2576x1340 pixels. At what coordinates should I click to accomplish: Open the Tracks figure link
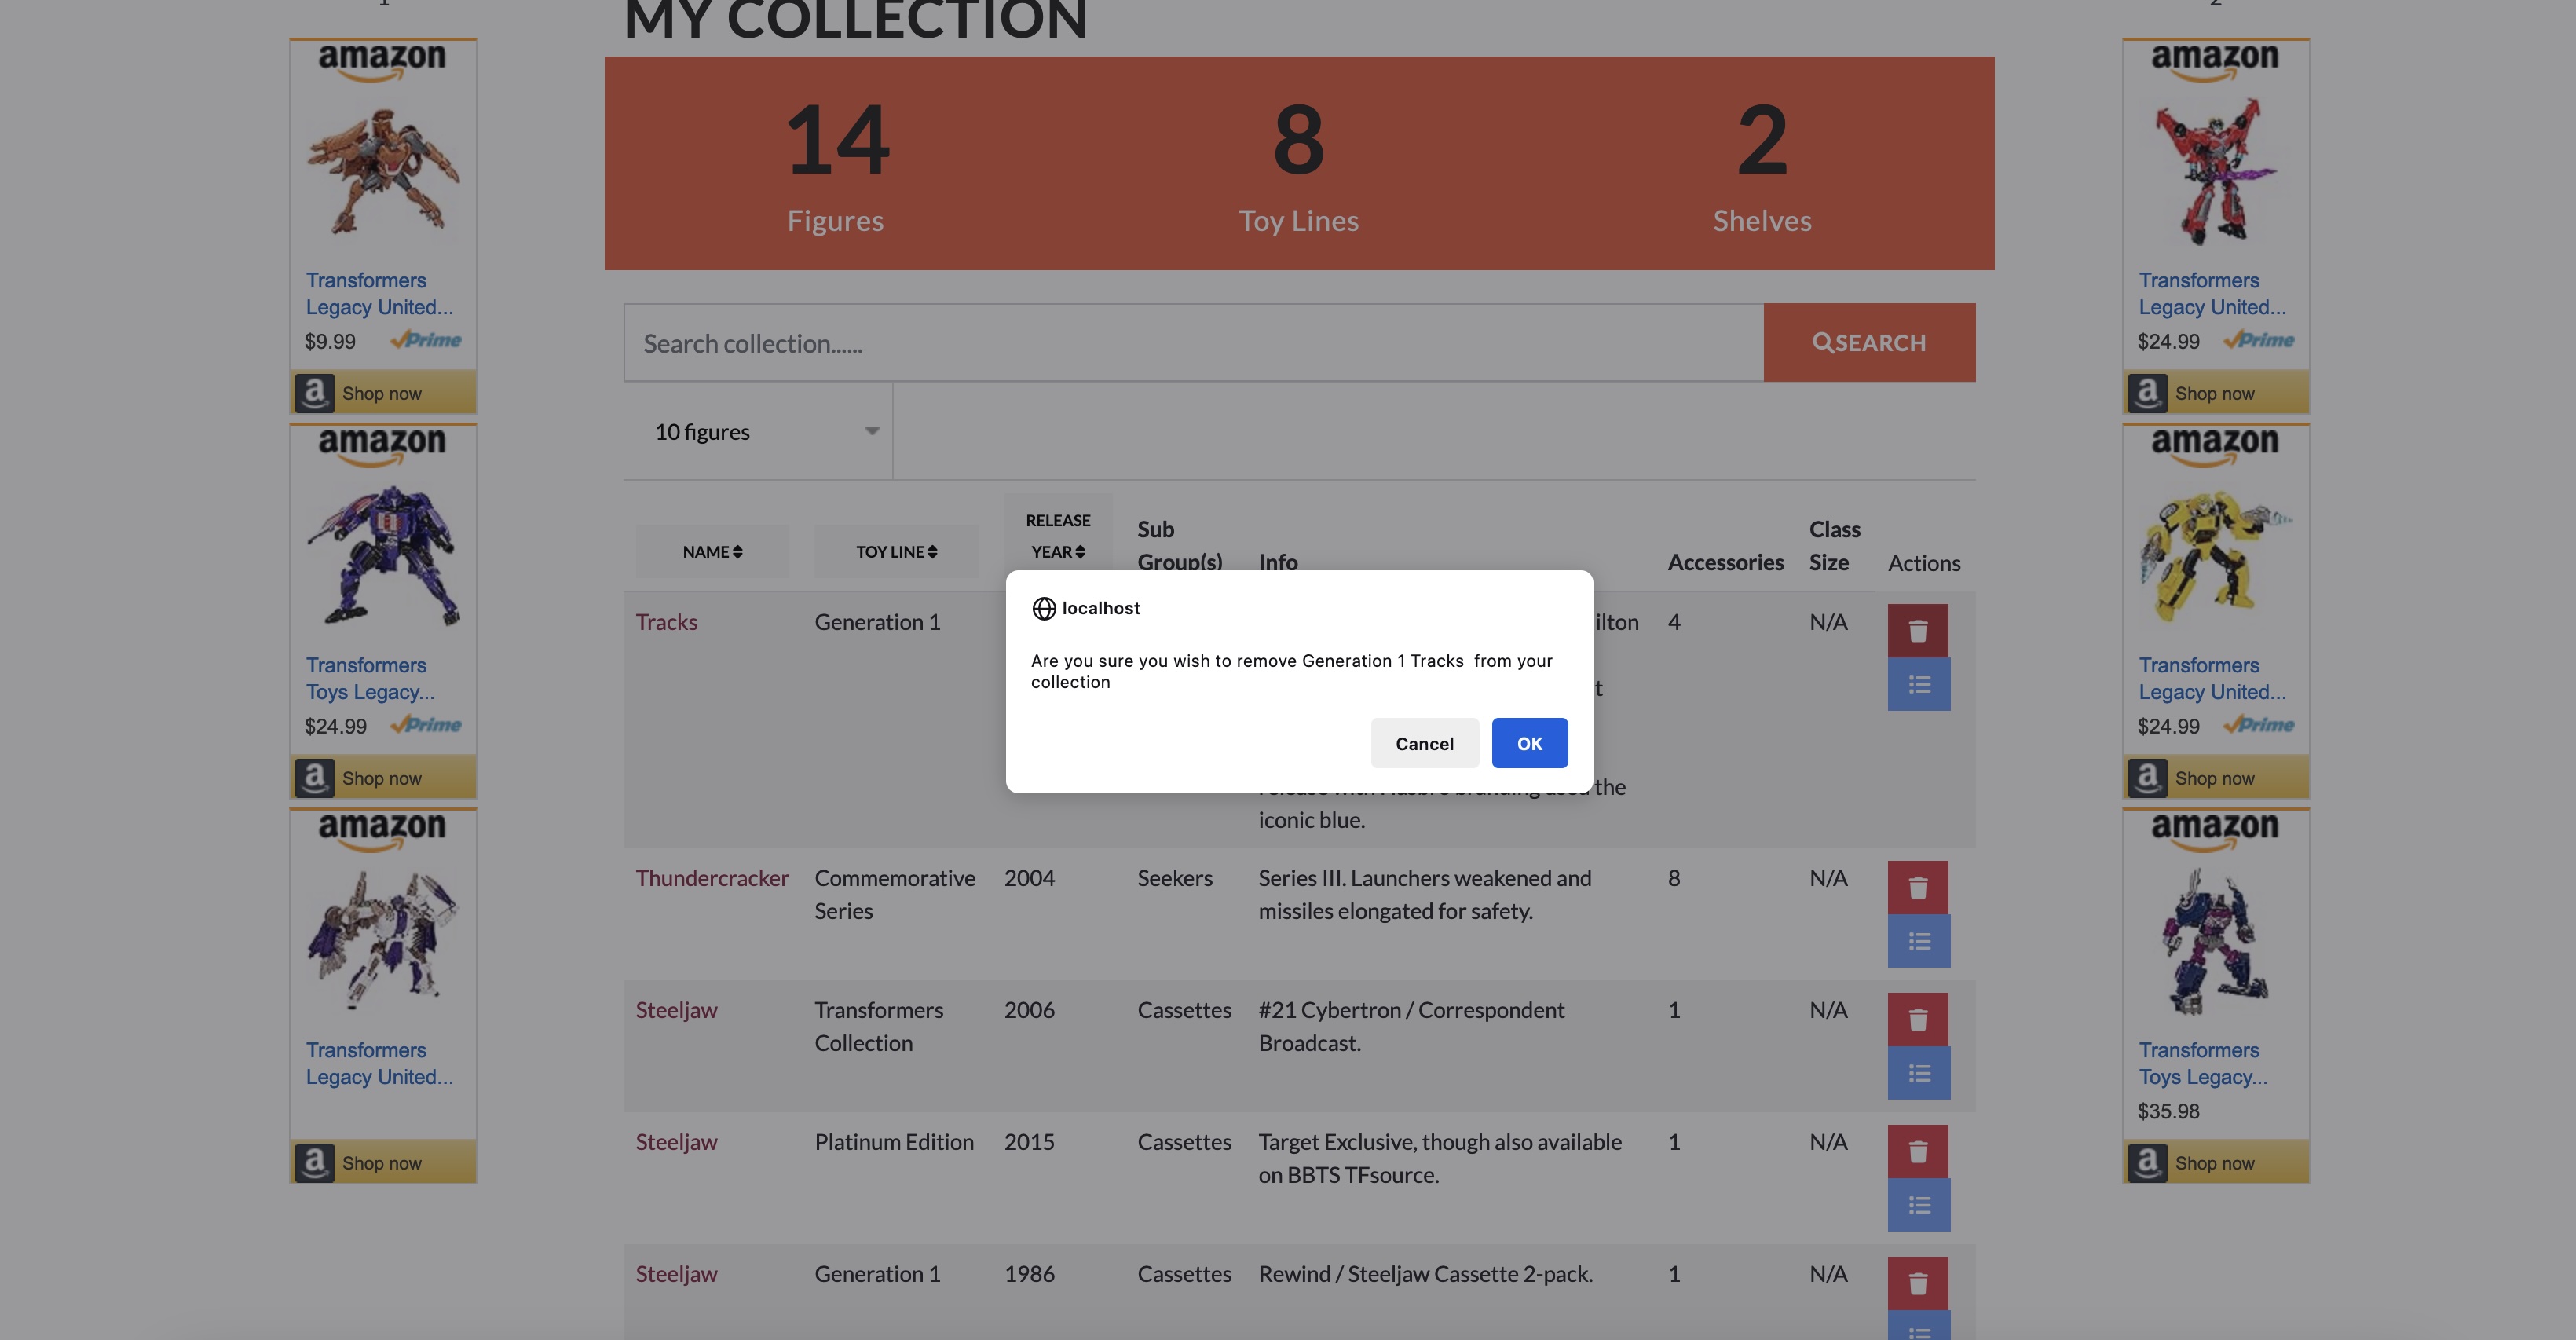tap(666, 622)
